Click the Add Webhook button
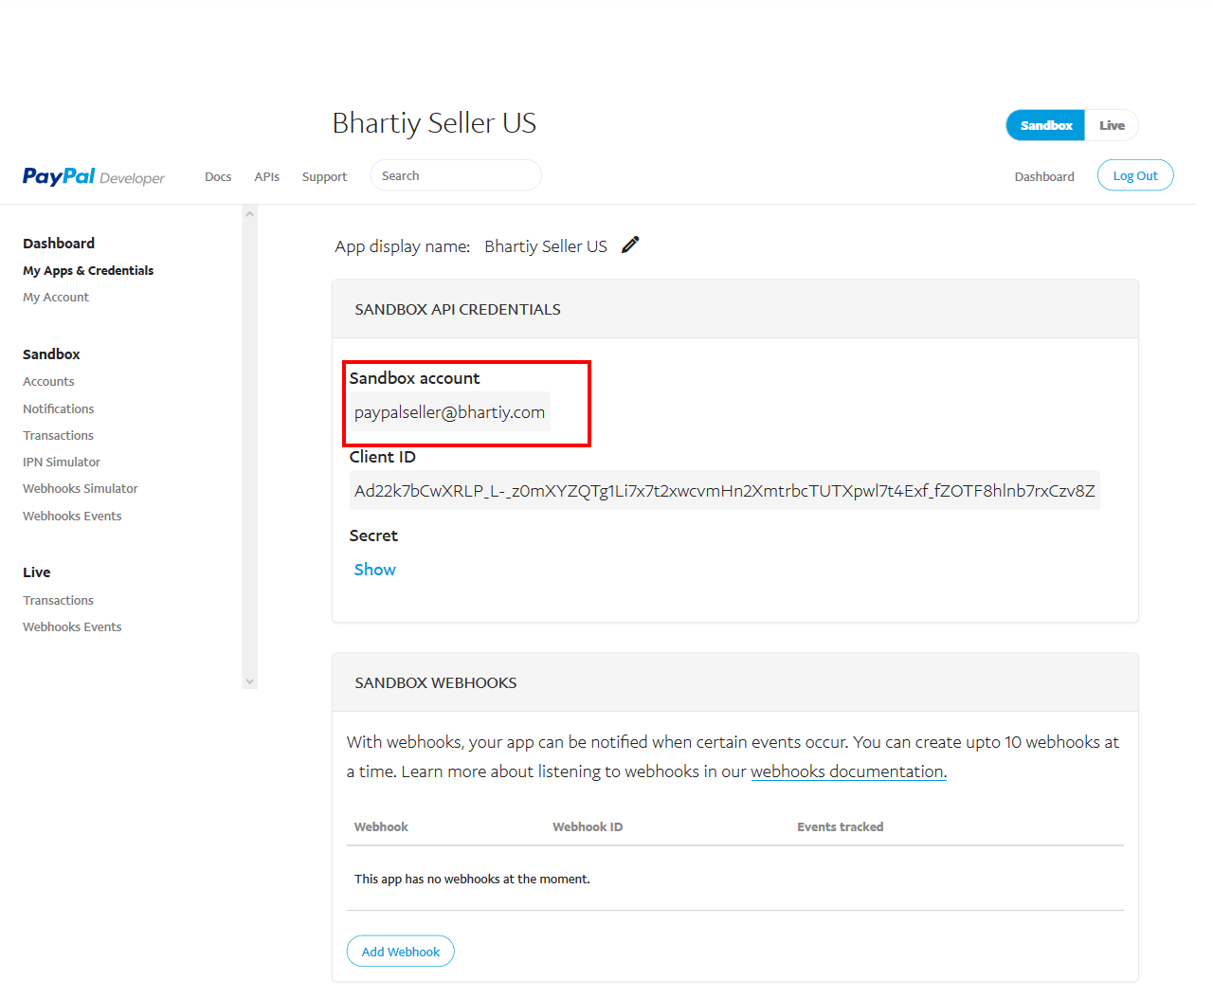 (401, 952)
